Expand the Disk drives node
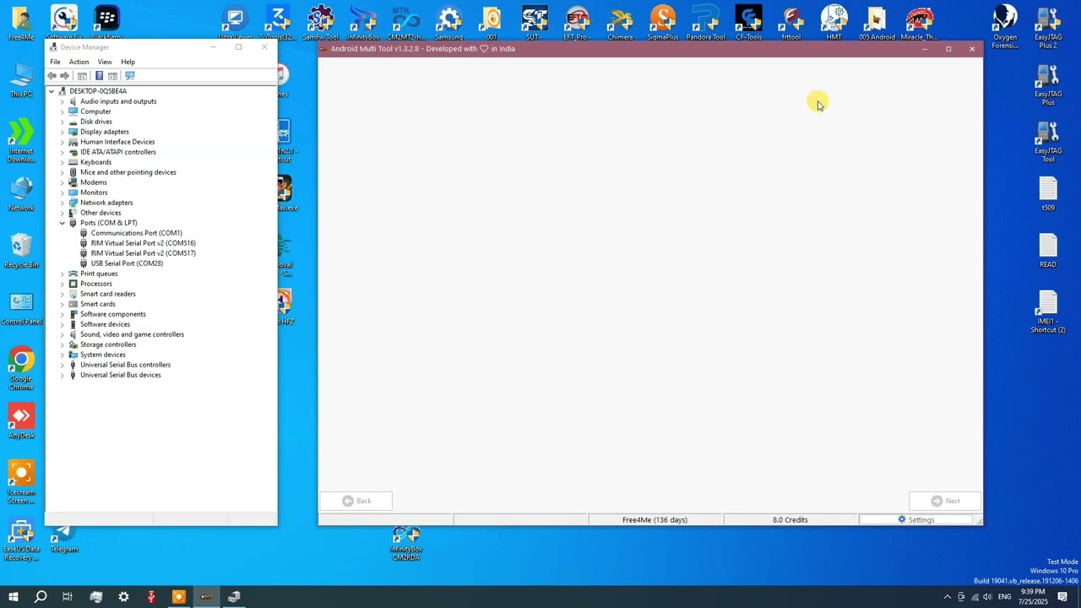Viewport: 1081px width, 608px height. (x=62, y=122)
